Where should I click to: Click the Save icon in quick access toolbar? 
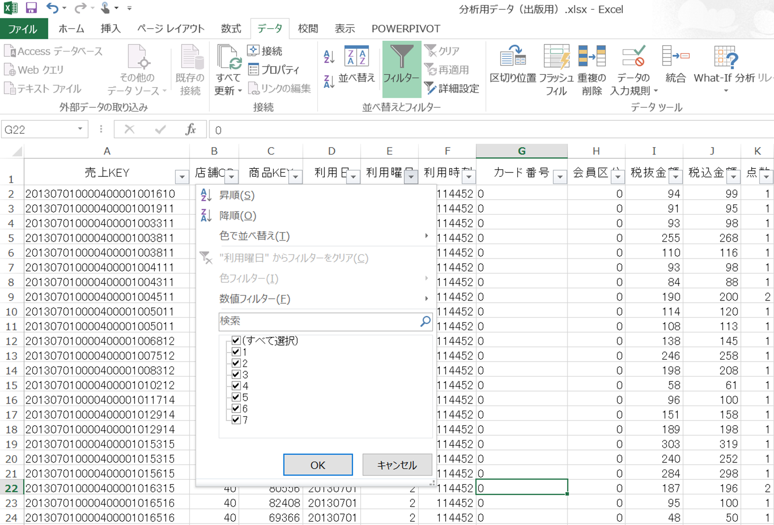tap(31, 8)
